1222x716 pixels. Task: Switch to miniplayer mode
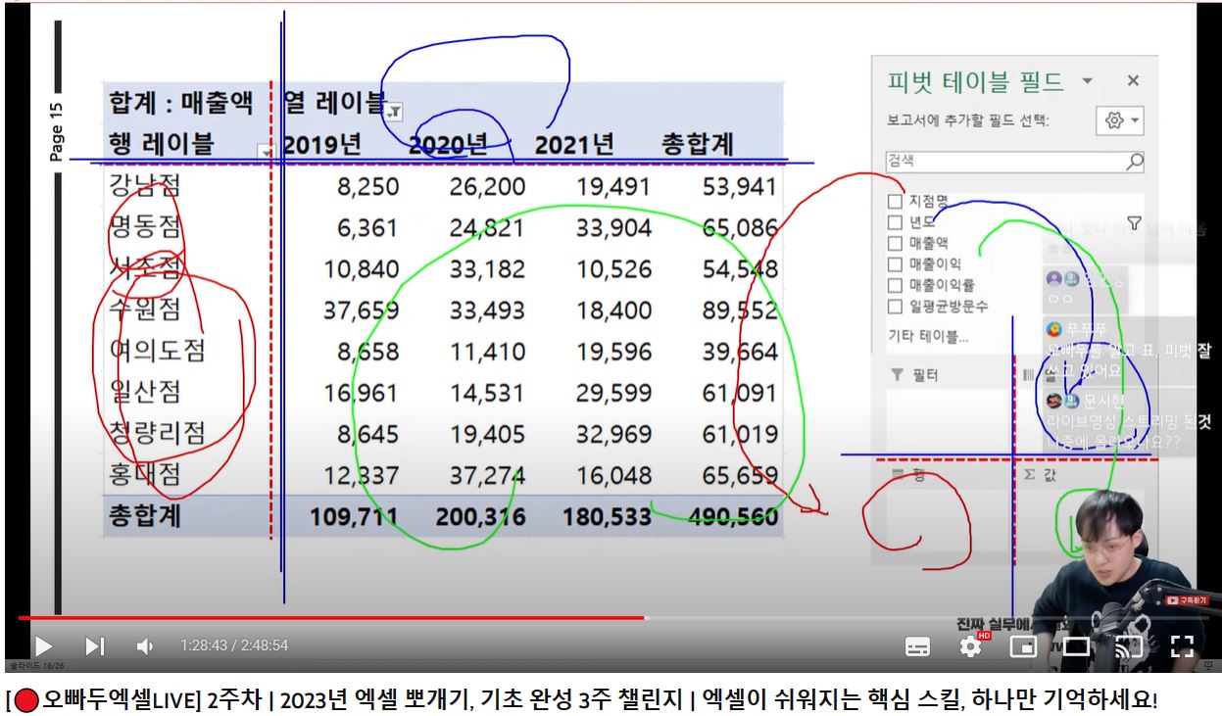pyautogui.click(x=1023, y=645)
